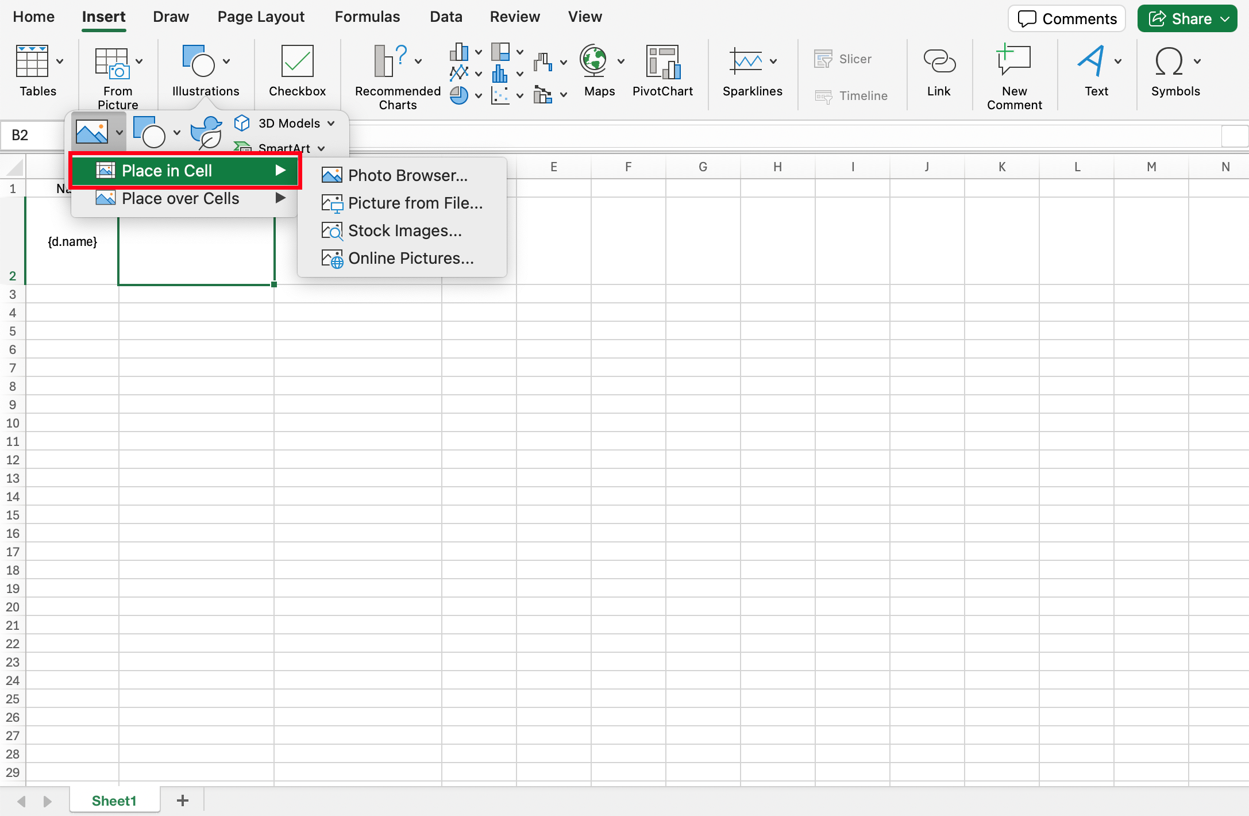The image size is (1249, 816).
Task: Click the From Picture data icon
Action: pyautogui.click(x=113, y=63)
